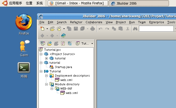Collapse the Module directory node
Image resolution: width=176 pixels, height=108 pixels.
point(46,85)
